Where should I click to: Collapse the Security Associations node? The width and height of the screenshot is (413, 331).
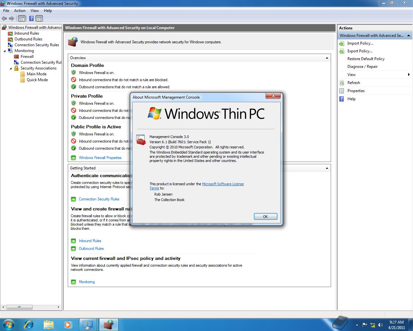tap(11, 68)
